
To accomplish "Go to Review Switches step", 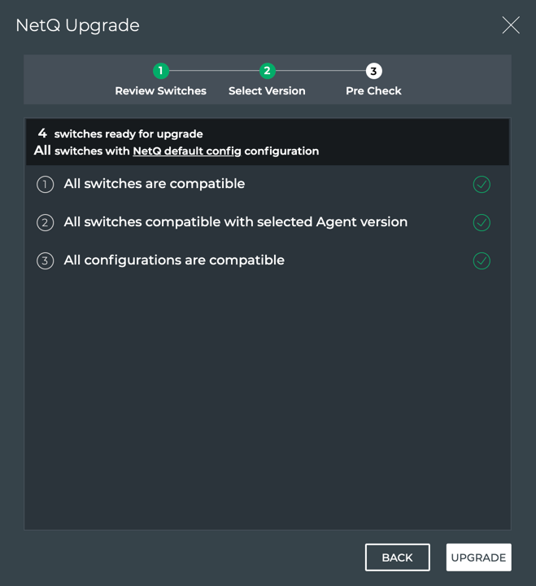I will (161, 91).
